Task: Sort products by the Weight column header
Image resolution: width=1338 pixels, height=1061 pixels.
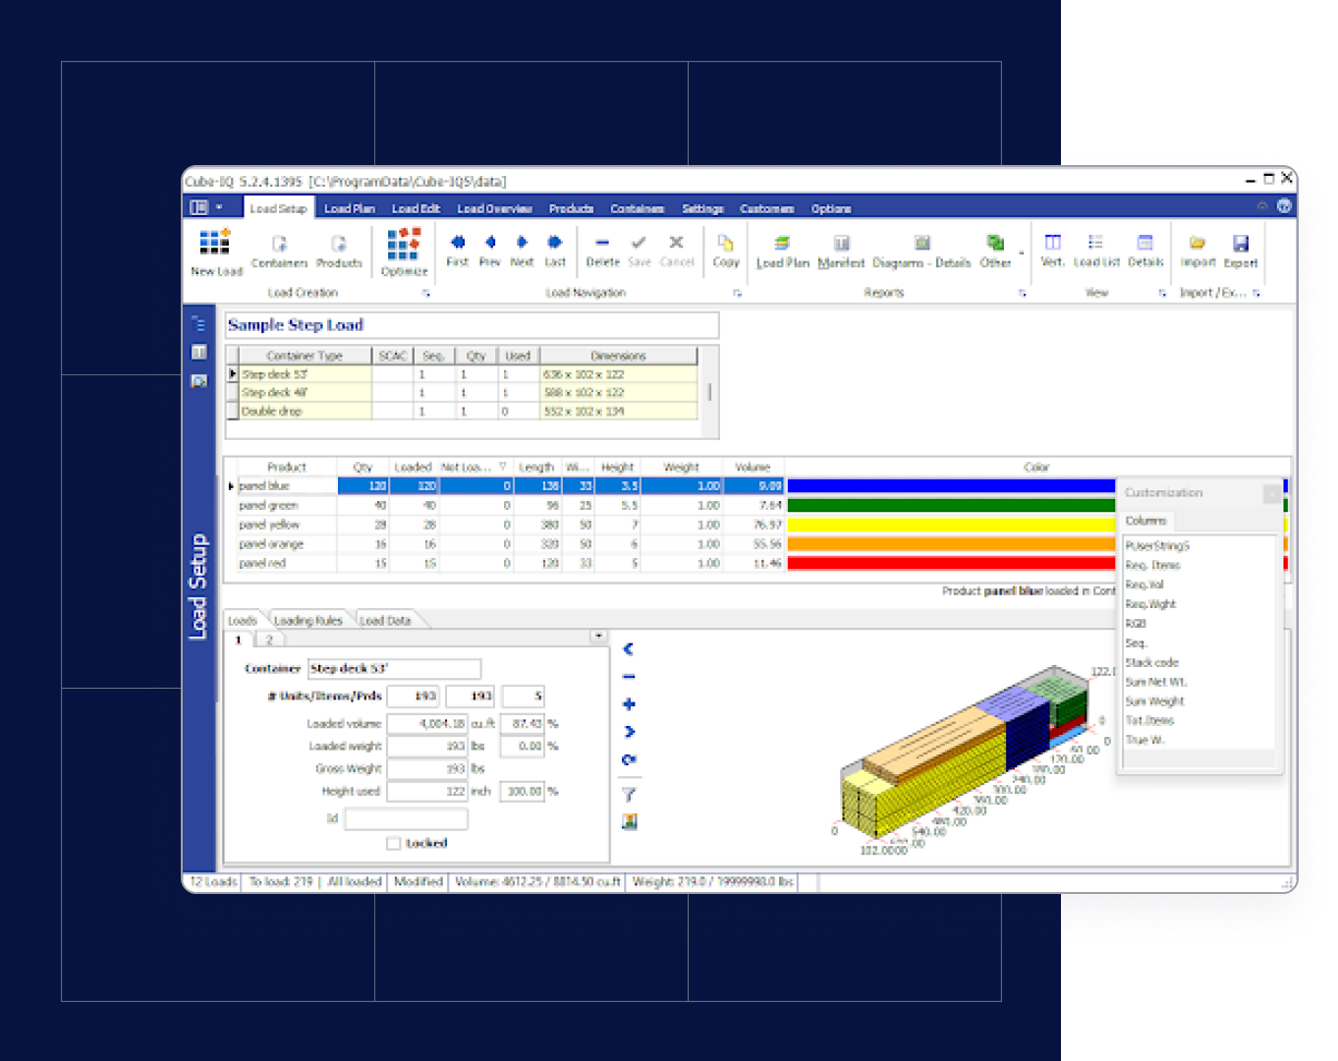Action: [681, 467]
